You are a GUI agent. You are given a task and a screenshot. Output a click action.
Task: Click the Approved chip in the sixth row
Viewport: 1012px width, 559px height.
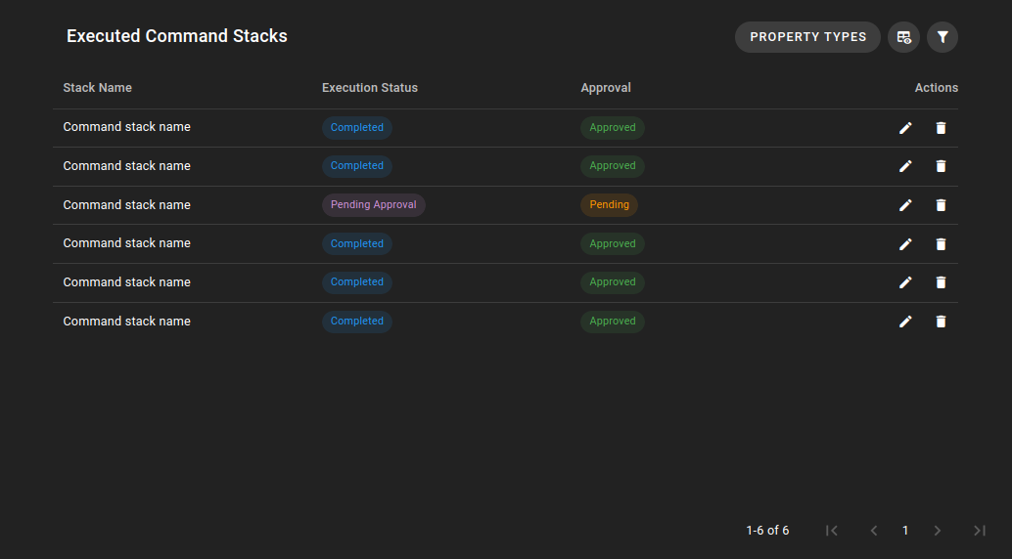pos(613,322)
